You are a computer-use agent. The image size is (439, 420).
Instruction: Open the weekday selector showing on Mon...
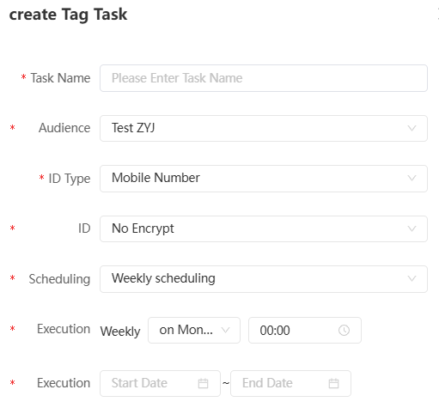[194, 330]
